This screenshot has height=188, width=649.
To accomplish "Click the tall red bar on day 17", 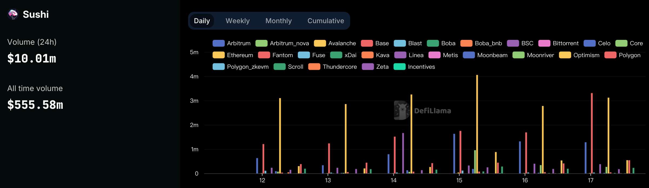I will pos(592,133).
